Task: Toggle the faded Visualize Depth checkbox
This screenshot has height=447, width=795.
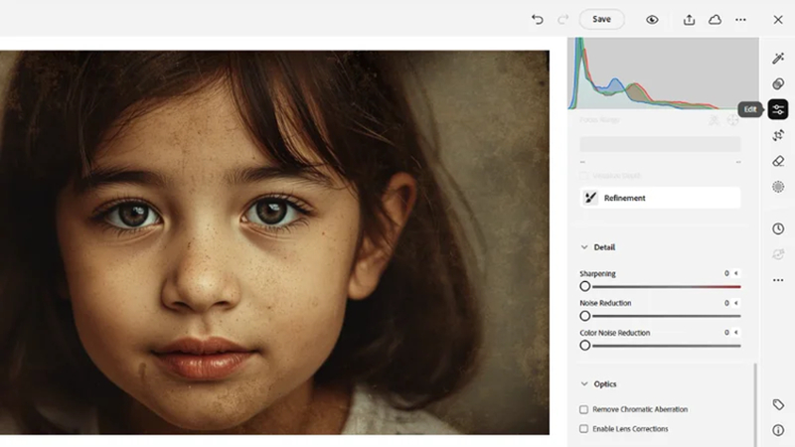Action: point(584,176)
